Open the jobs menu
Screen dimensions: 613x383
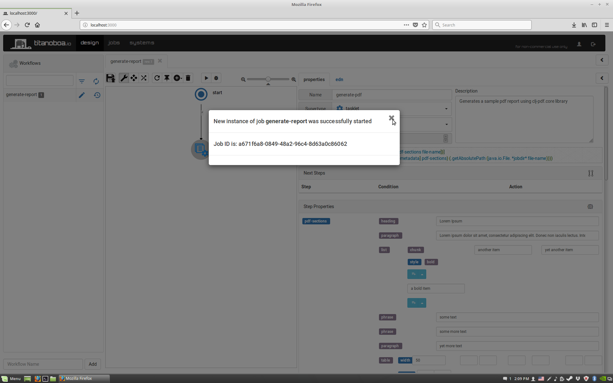tap(114, 43)
